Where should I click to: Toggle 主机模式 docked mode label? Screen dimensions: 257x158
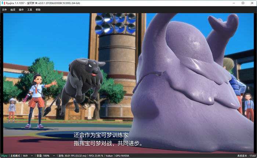pyautogui.click(x=15, y=156)
